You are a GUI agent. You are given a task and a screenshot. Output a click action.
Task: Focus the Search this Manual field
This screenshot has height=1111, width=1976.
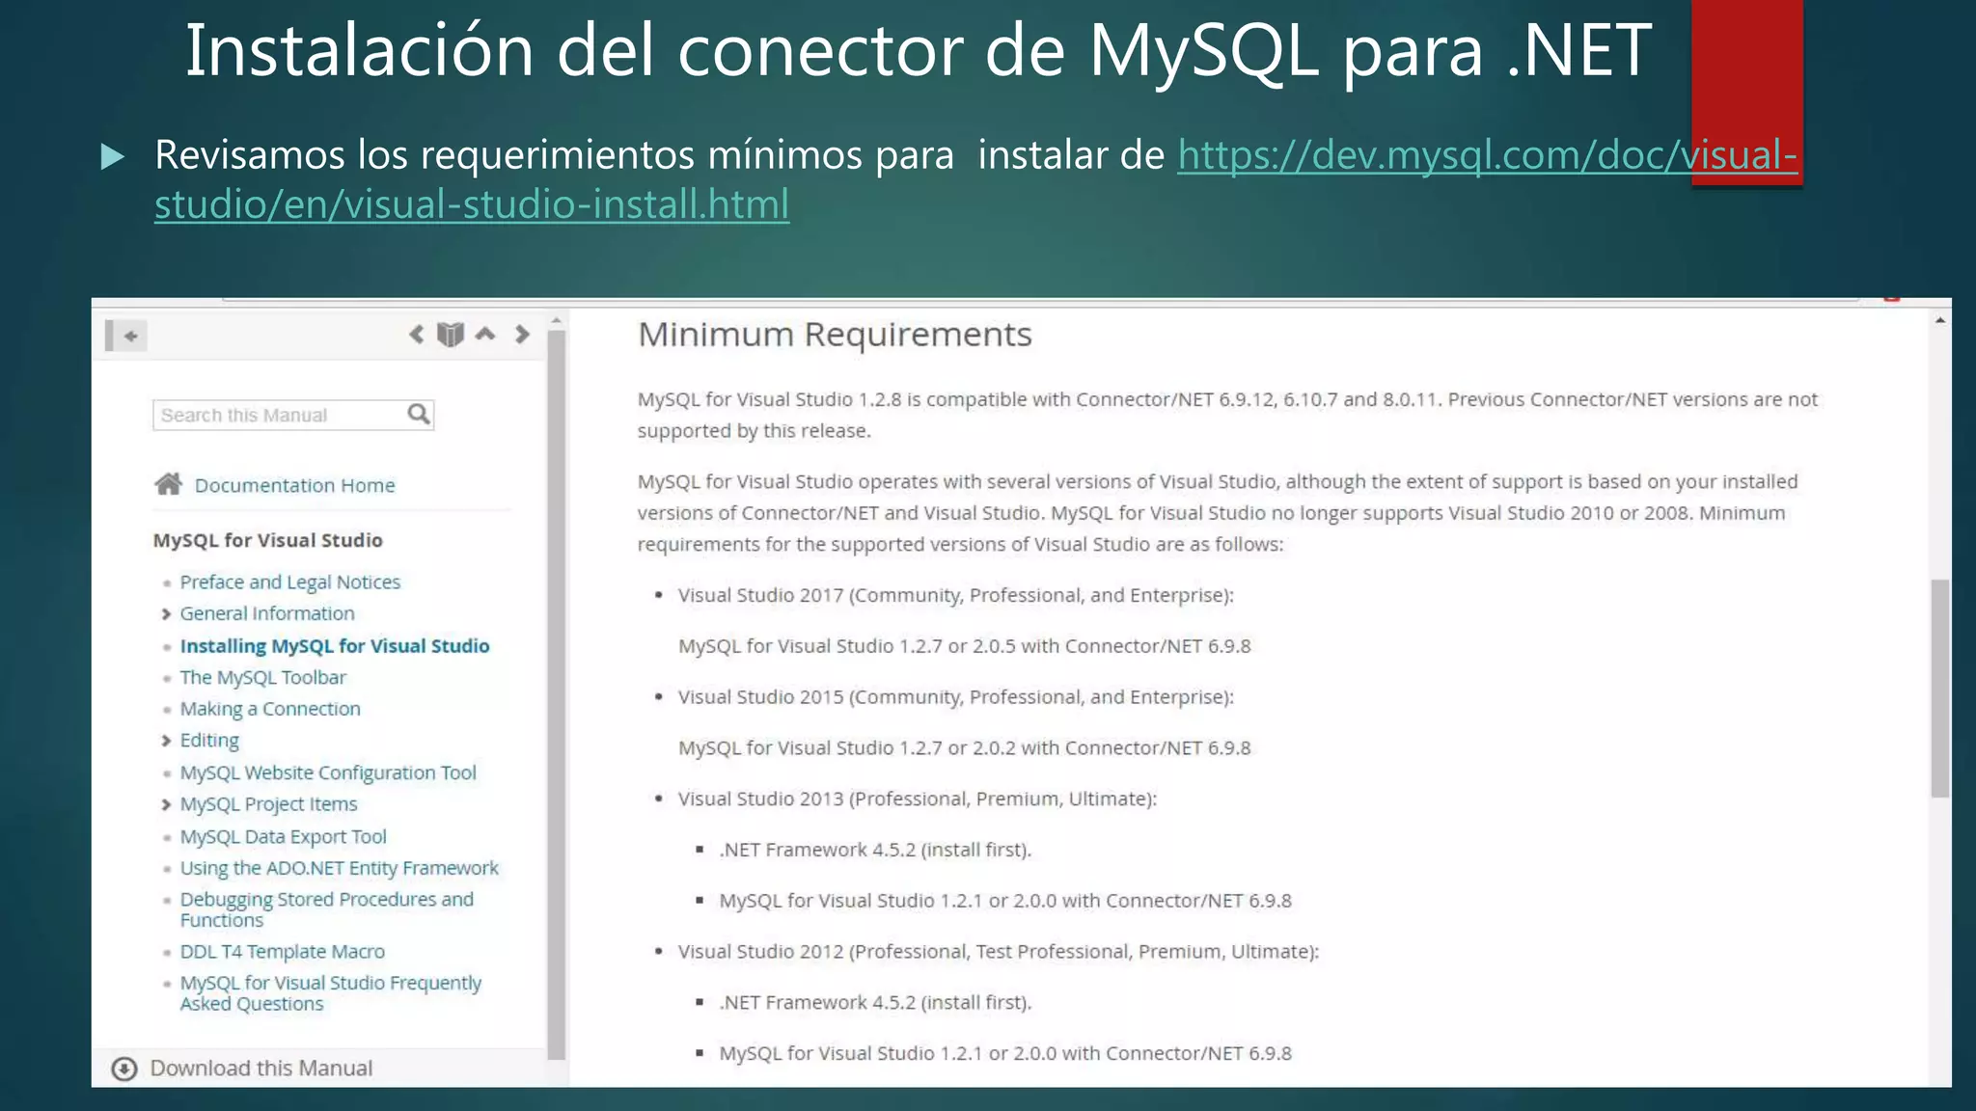click(293, 415)
